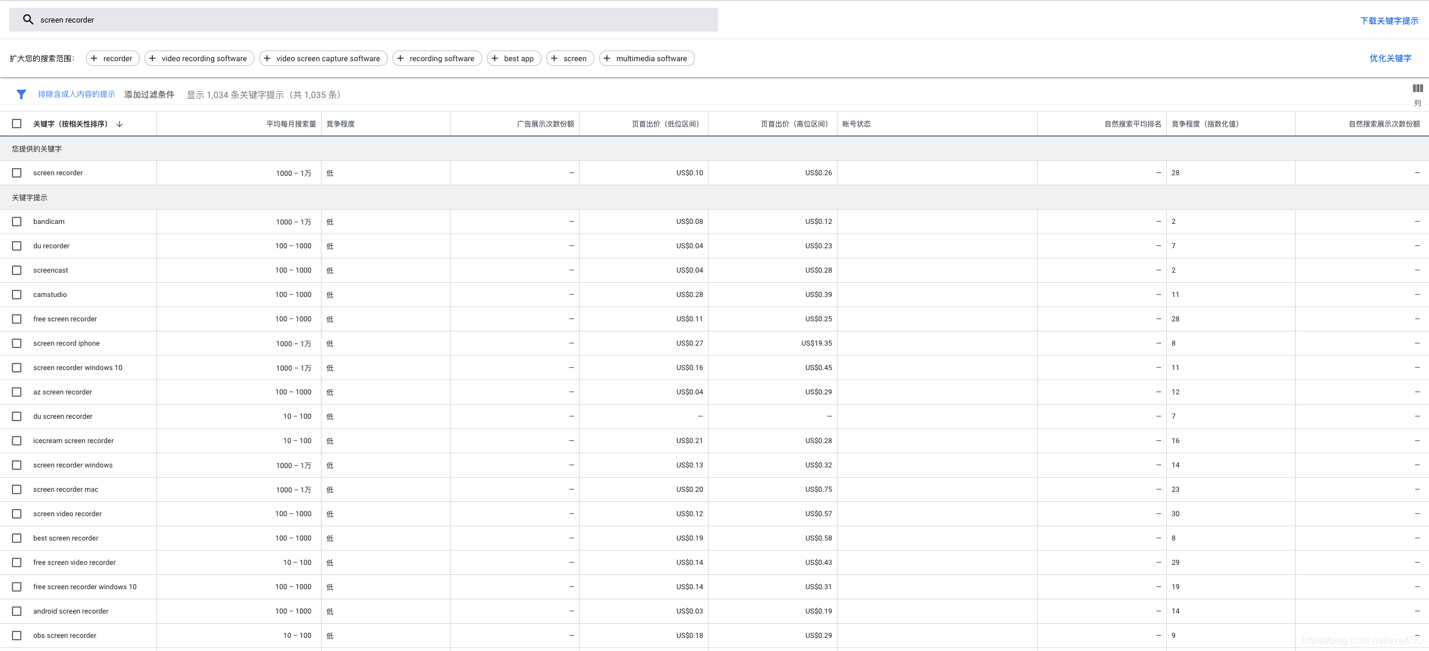Sort by 竞争程度（指数化值） column header
The width and height of the screenshot is (1429, 651).
click(1205, 124)
